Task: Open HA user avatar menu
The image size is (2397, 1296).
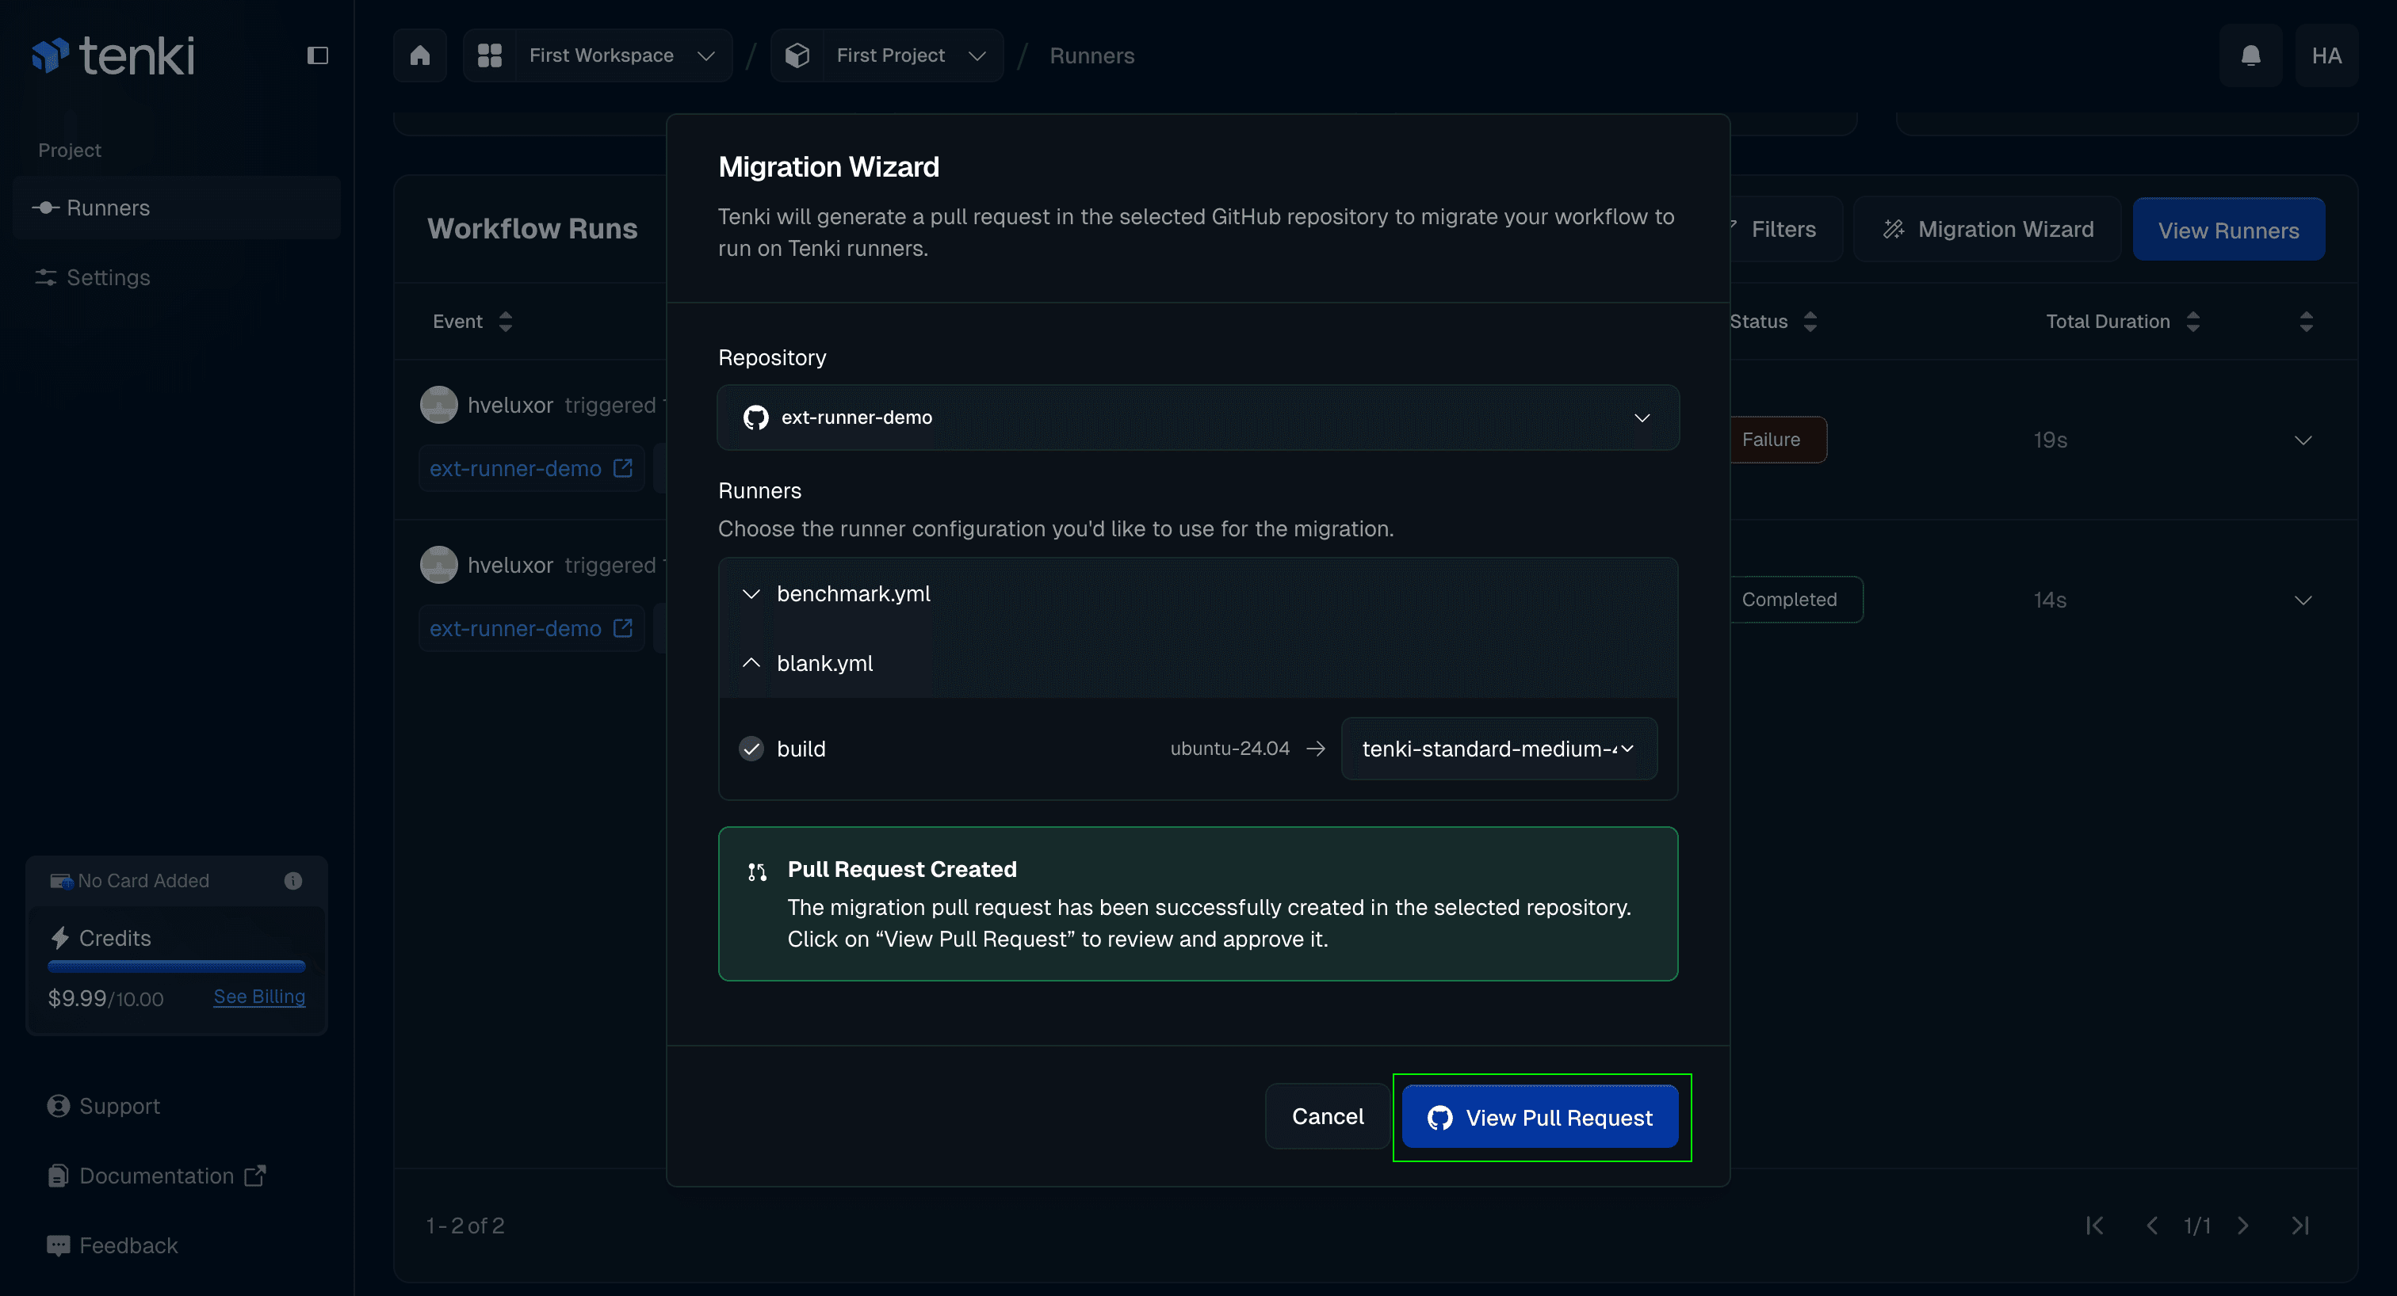Action: click(x=2326, y=55)
